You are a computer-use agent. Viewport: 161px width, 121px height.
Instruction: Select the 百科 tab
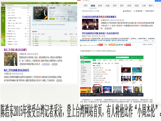[115, 6]
